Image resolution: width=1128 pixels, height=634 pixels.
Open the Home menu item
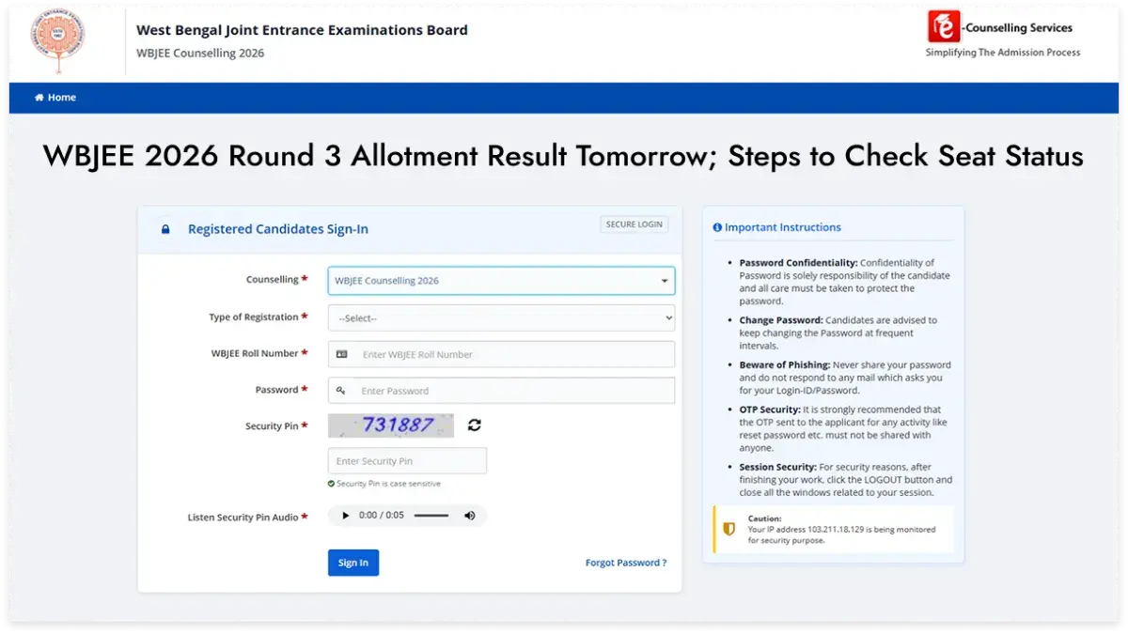(55, 98)
